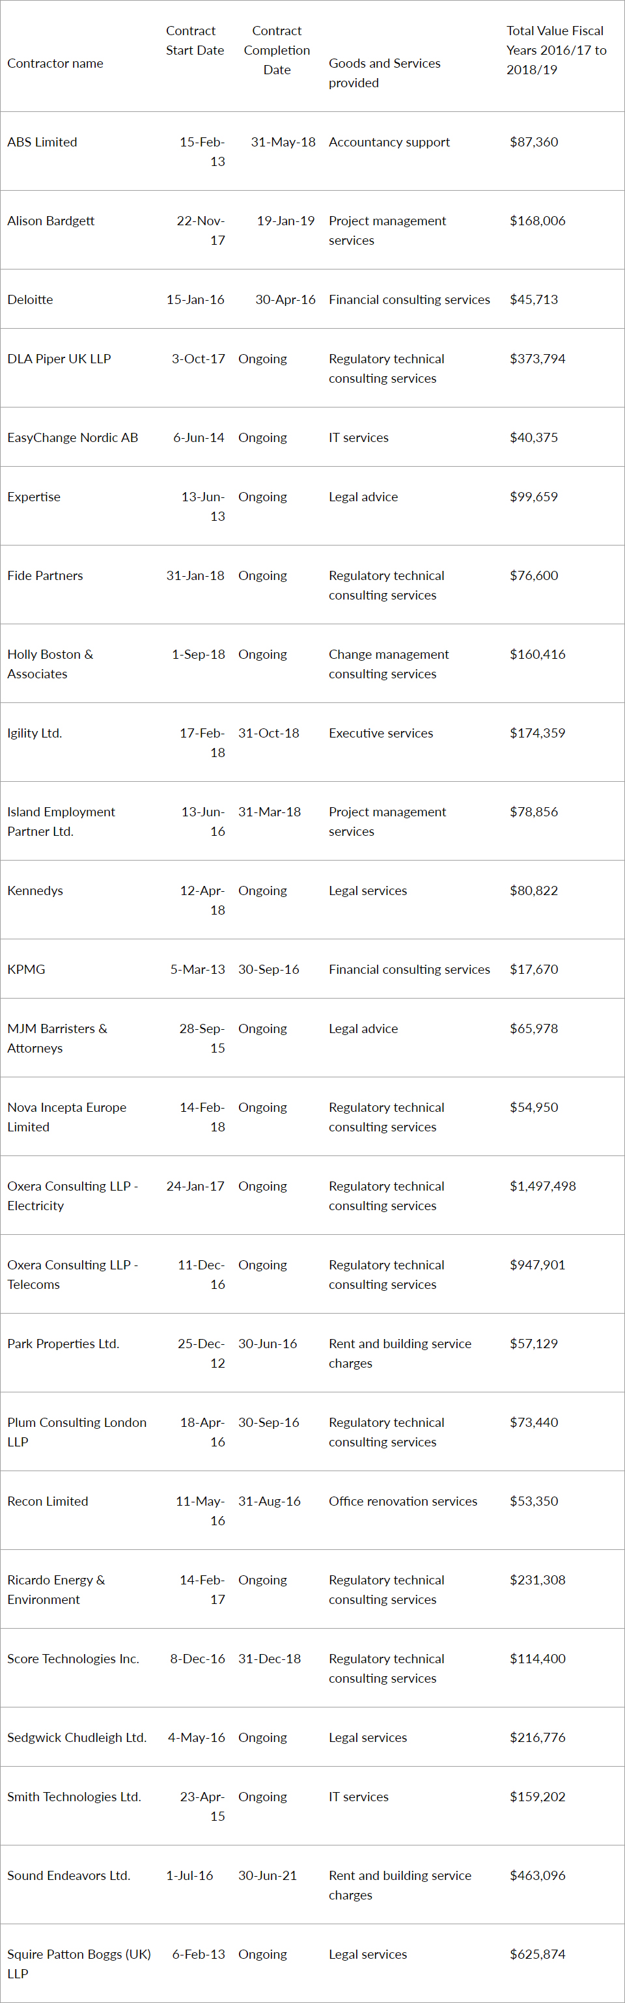
Task: Click the DLA Piper UK LLP entry
Action: click(59, 359)
